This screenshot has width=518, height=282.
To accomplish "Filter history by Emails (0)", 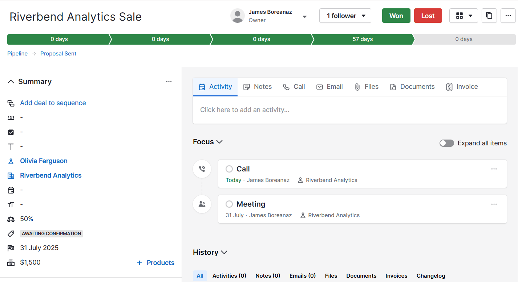I will point(303,276).
